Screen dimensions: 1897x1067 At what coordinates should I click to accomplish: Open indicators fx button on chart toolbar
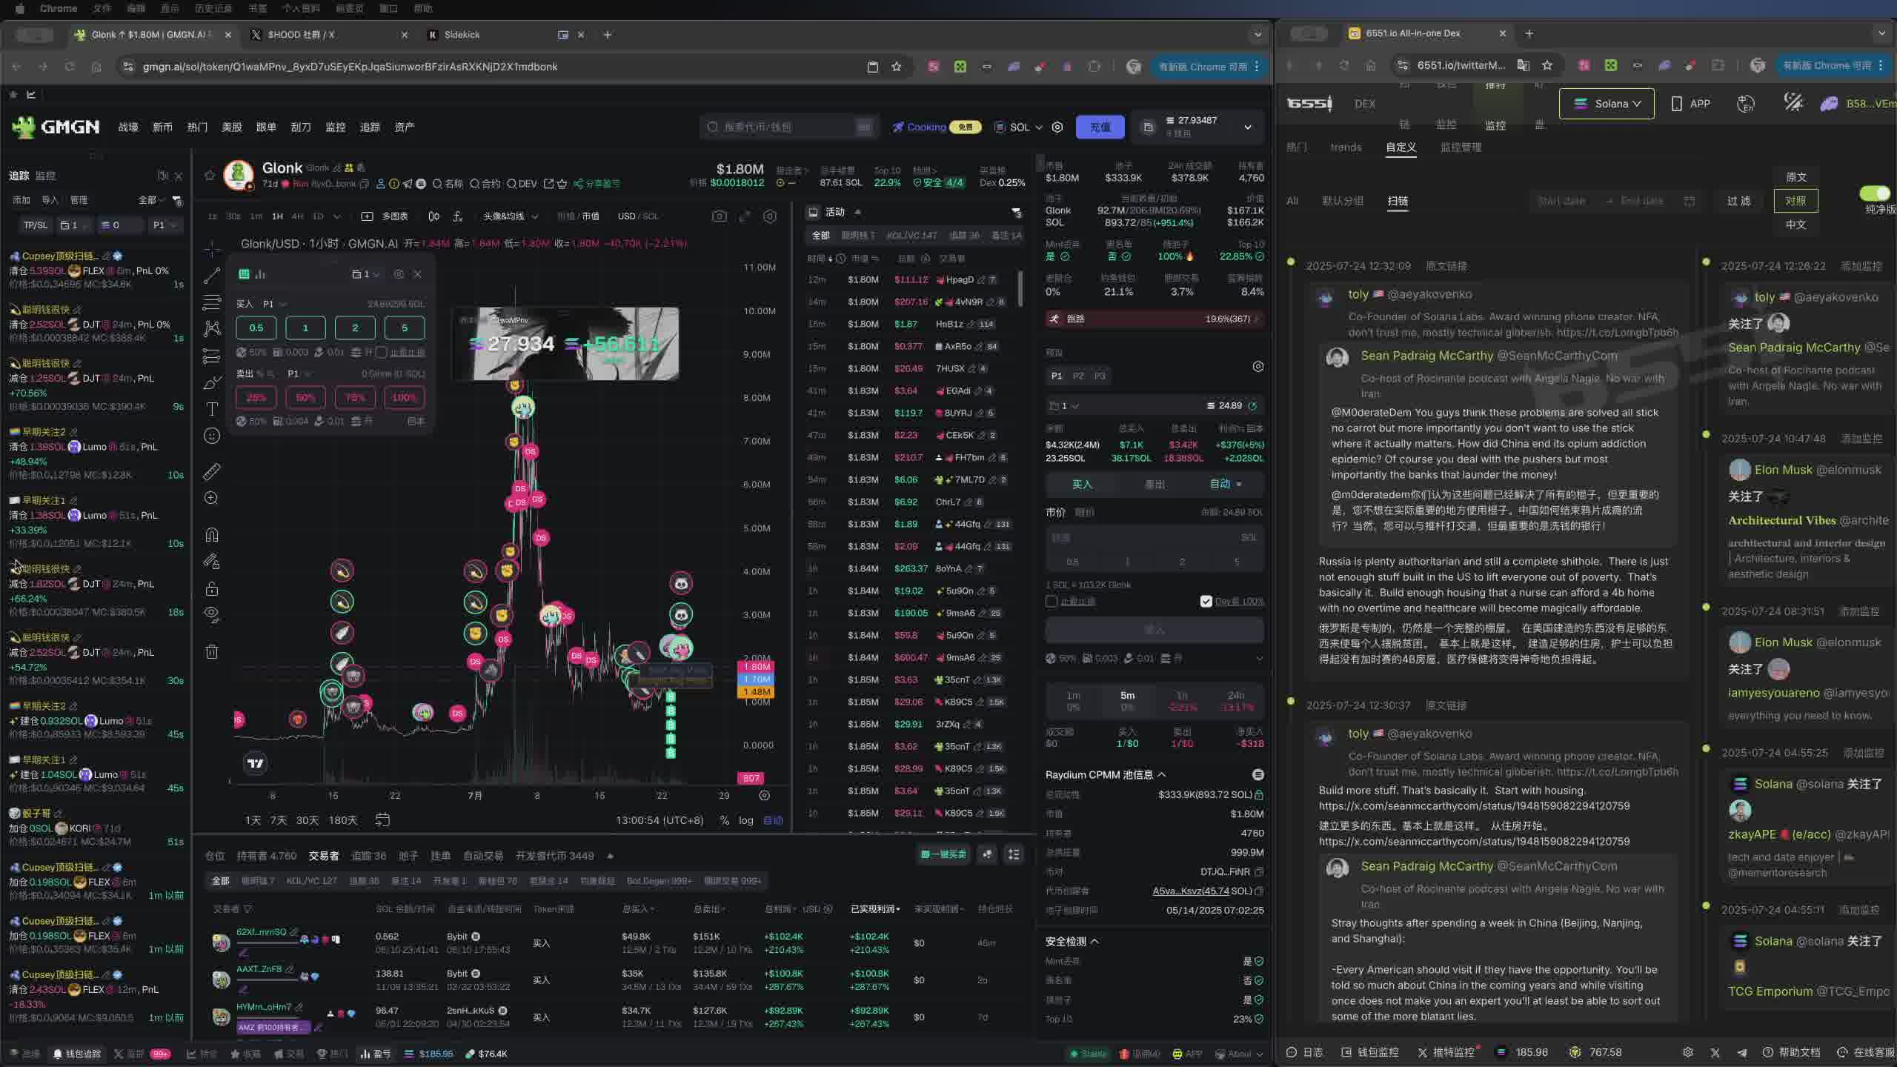click(458, 216)
